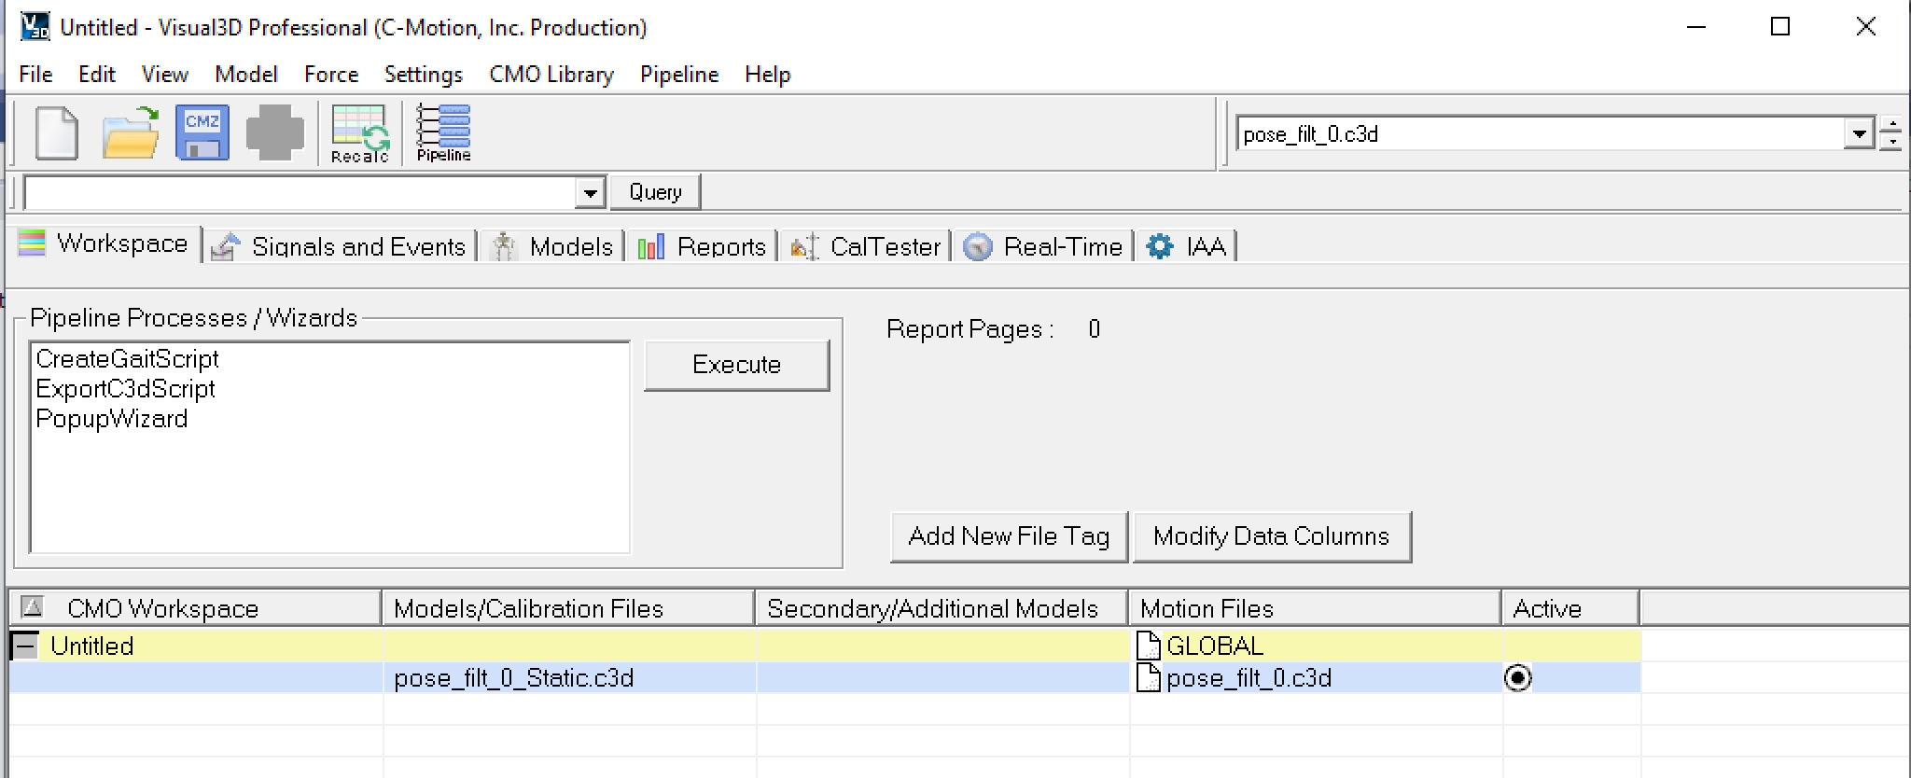Open the Pipeline toolbar icon

(x=443, y=133)
